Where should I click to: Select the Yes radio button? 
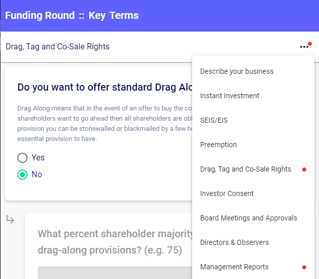[22, 158]
